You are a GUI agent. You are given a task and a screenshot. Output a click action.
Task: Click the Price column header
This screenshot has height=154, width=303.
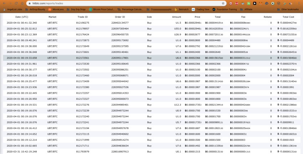click(197, 17)
